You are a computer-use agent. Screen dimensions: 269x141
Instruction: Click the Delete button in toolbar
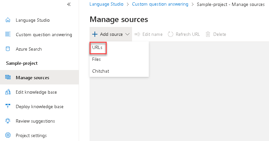(216, 34)
